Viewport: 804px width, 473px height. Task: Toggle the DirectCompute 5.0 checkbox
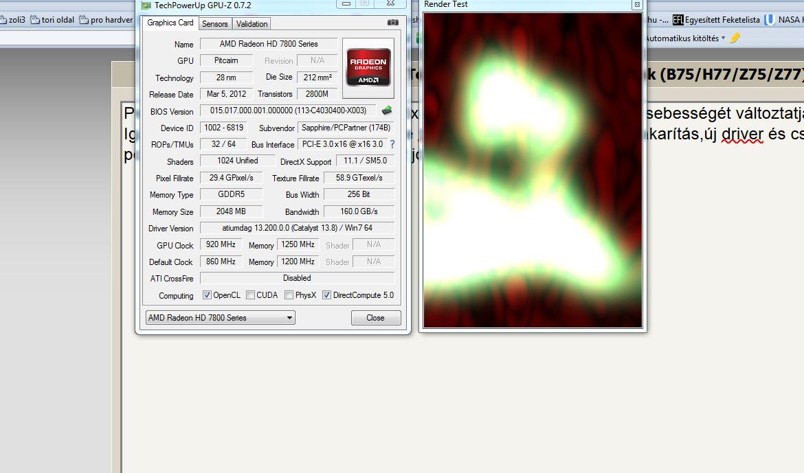(x=326, y=295)
